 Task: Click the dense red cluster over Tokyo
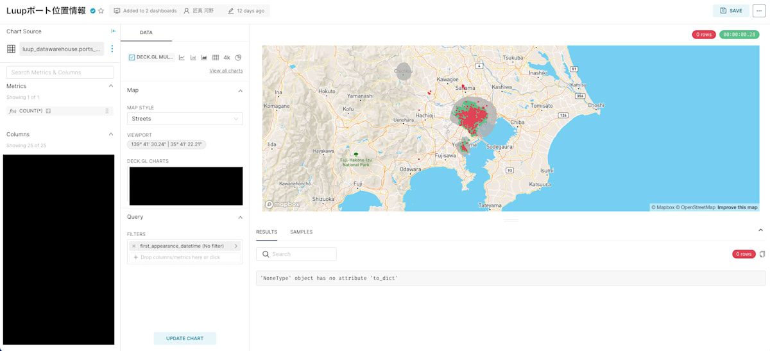click(473, 117)
